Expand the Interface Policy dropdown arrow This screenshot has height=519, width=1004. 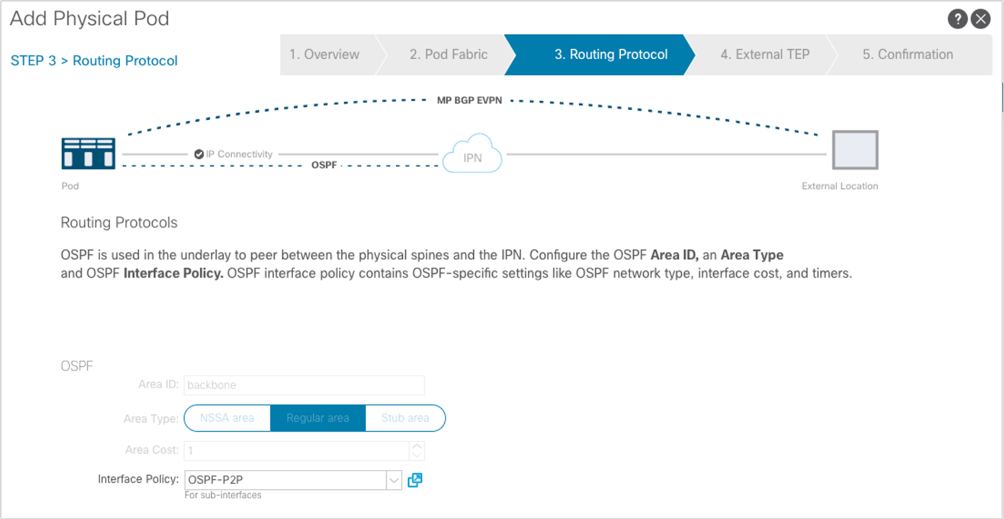click(394, 480)
